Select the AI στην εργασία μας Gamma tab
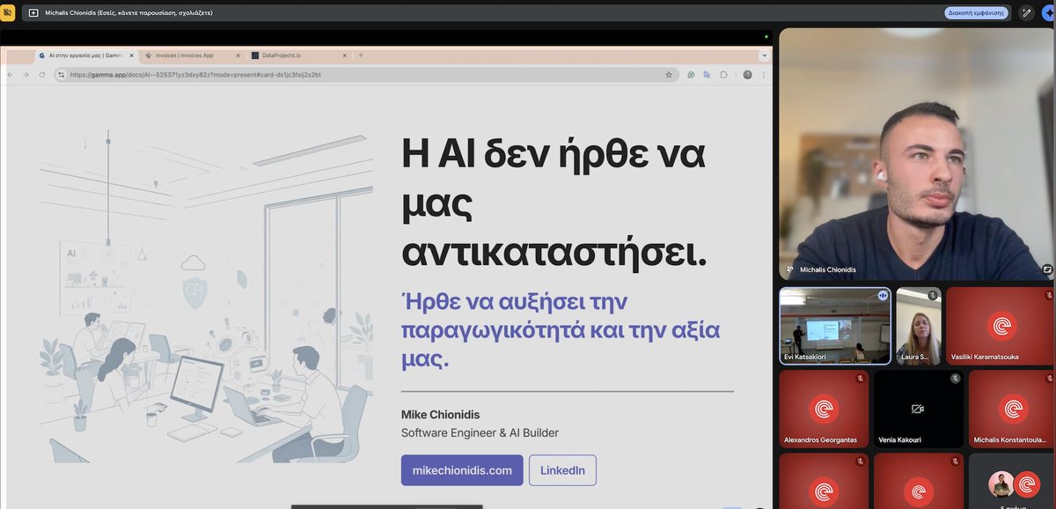The height and width of the screenshot is (509, 1056). click(x=85, y=55)
